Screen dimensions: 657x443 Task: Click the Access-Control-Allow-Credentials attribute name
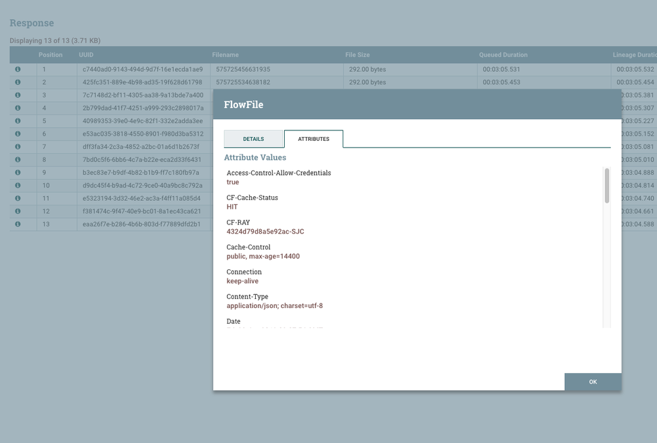click(x=279, y=173)
